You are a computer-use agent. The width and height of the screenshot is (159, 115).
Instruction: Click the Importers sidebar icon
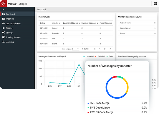(x=4, y=19)
